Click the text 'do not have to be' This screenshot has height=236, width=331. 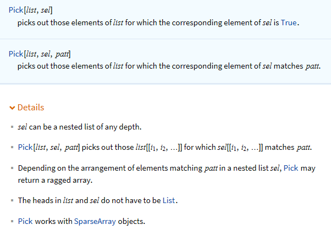[131, 200]
